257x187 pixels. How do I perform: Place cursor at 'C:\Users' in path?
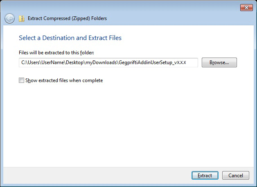click(28, 62)
